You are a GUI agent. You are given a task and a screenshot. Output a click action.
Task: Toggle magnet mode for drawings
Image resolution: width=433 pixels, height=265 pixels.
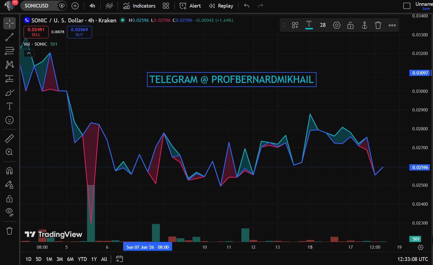9,171
